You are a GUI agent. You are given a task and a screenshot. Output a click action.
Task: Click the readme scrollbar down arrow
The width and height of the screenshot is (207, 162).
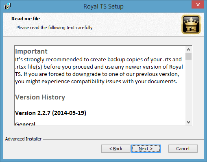(x=188, y=122)
